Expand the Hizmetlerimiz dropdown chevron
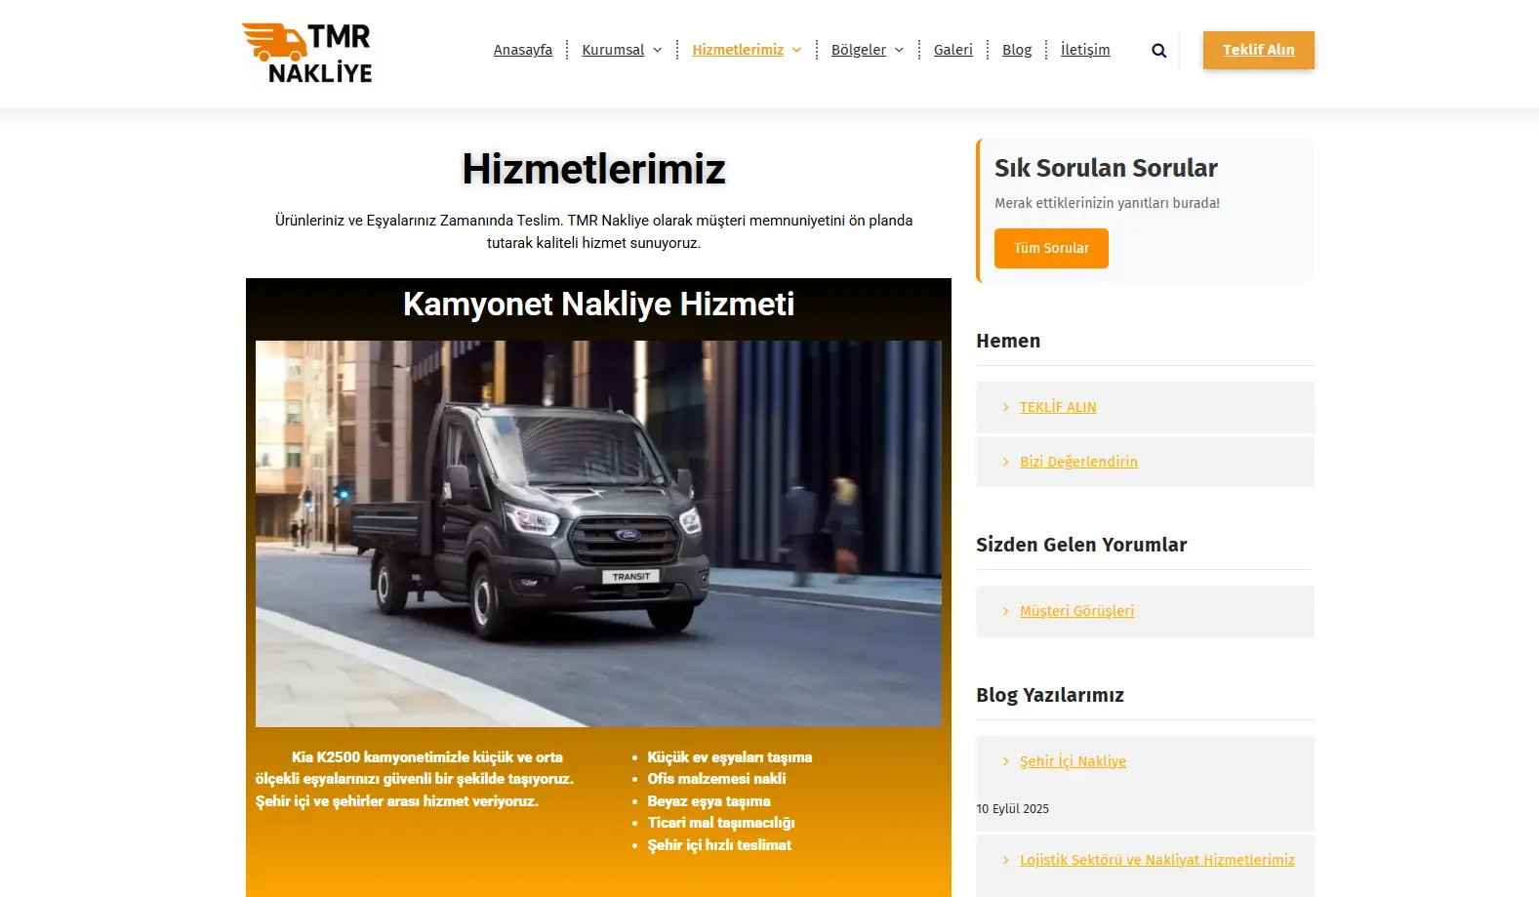Image resolution: width=1539 pixels, height=897 pixels. (796, 51)
